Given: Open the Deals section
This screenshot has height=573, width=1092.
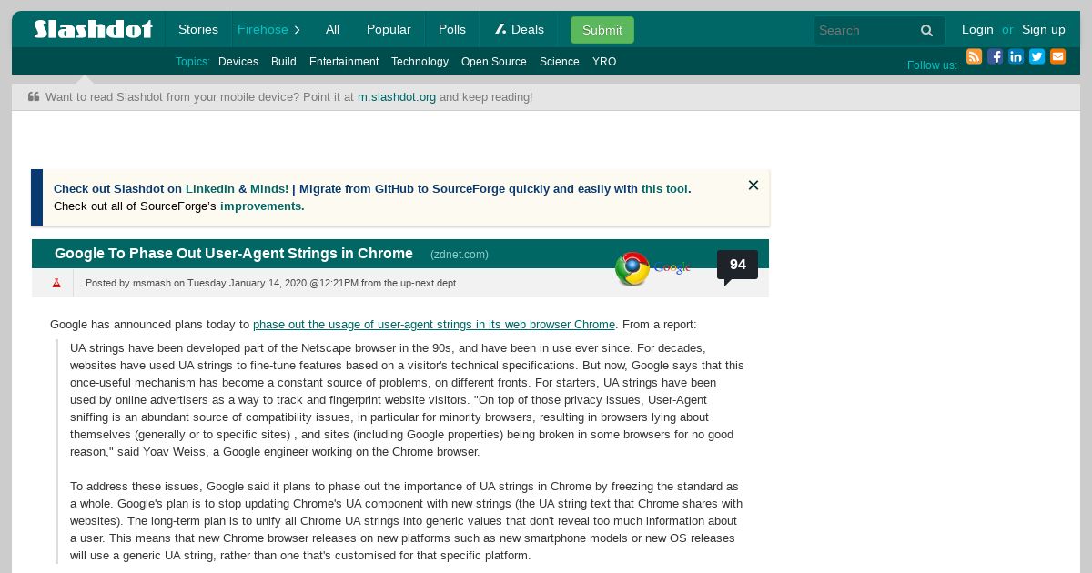Looking at the screenshot, I should click(520, 29).
